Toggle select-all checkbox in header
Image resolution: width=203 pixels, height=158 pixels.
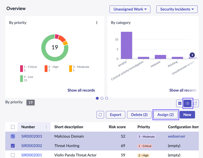(x=13, y=127)
